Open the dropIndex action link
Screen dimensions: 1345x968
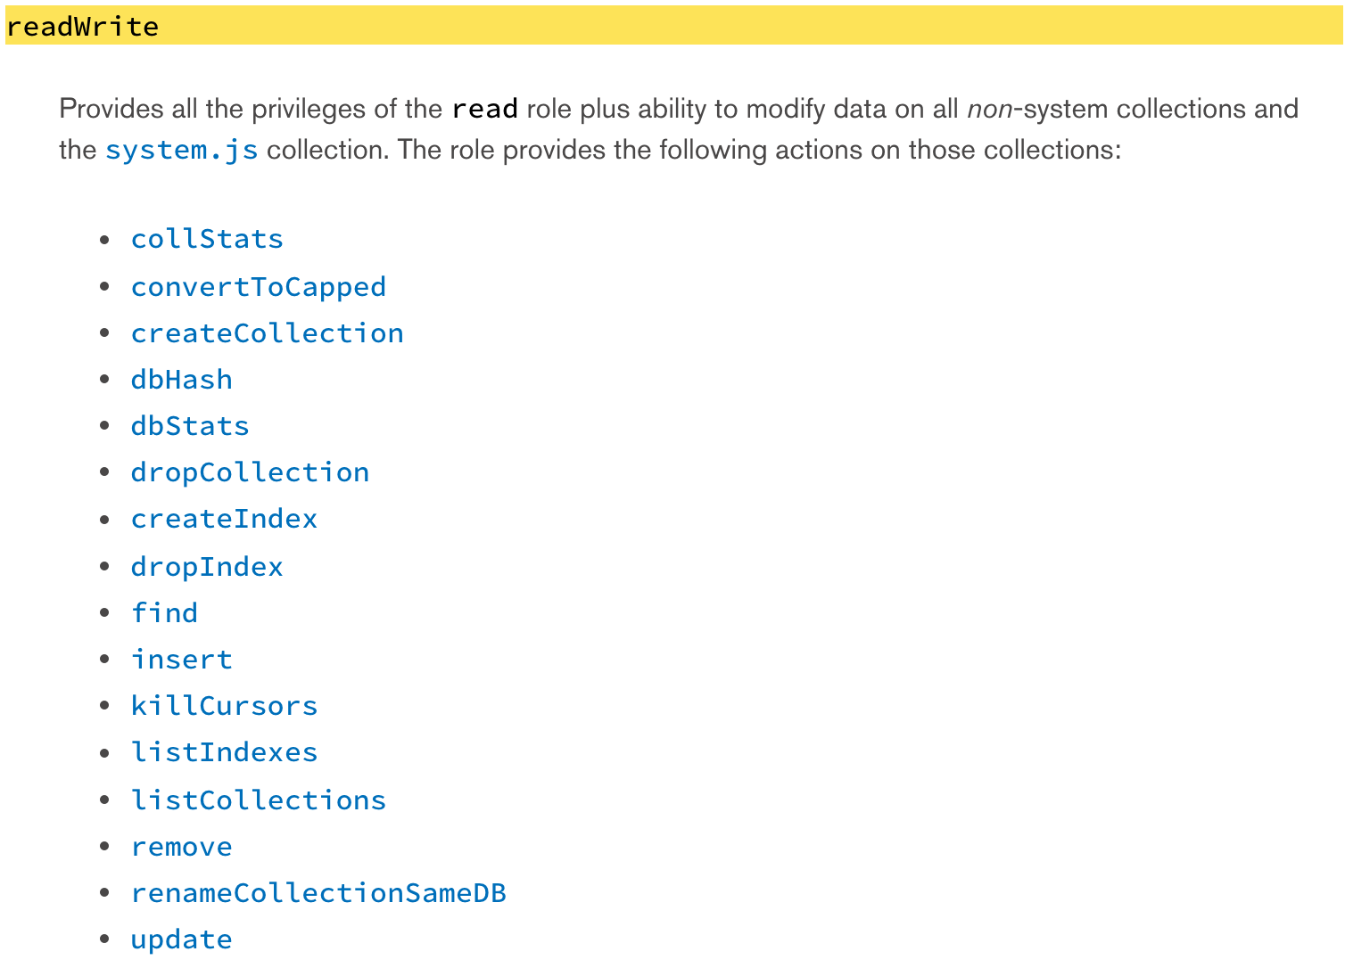pos(207,567)
